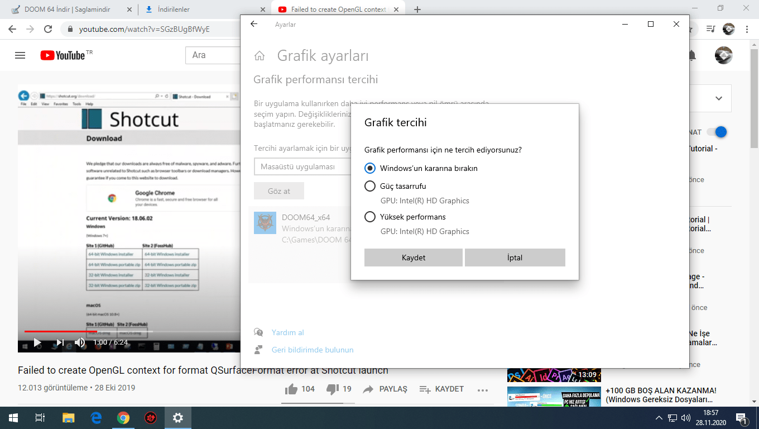The image size is (759, 429).
Task: Open the more actions ellipsis under the video
Action: point(483,390)
